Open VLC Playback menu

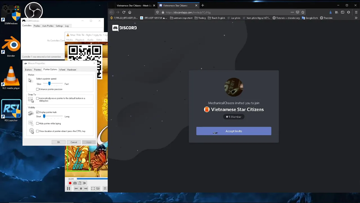[x=80, y=40]
